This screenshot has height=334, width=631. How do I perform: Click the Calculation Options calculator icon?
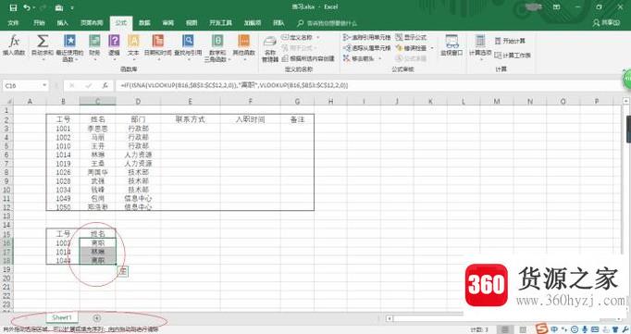tap(480, 42)
